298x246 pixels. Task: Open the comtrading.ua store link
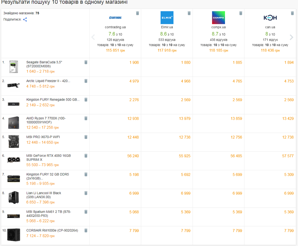tap(115, 27)
